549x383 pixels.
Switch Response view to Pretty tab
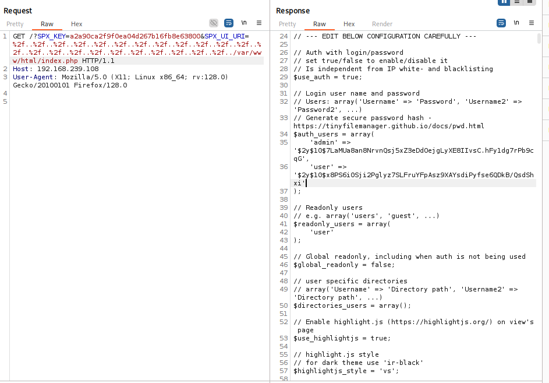[288, 24]
